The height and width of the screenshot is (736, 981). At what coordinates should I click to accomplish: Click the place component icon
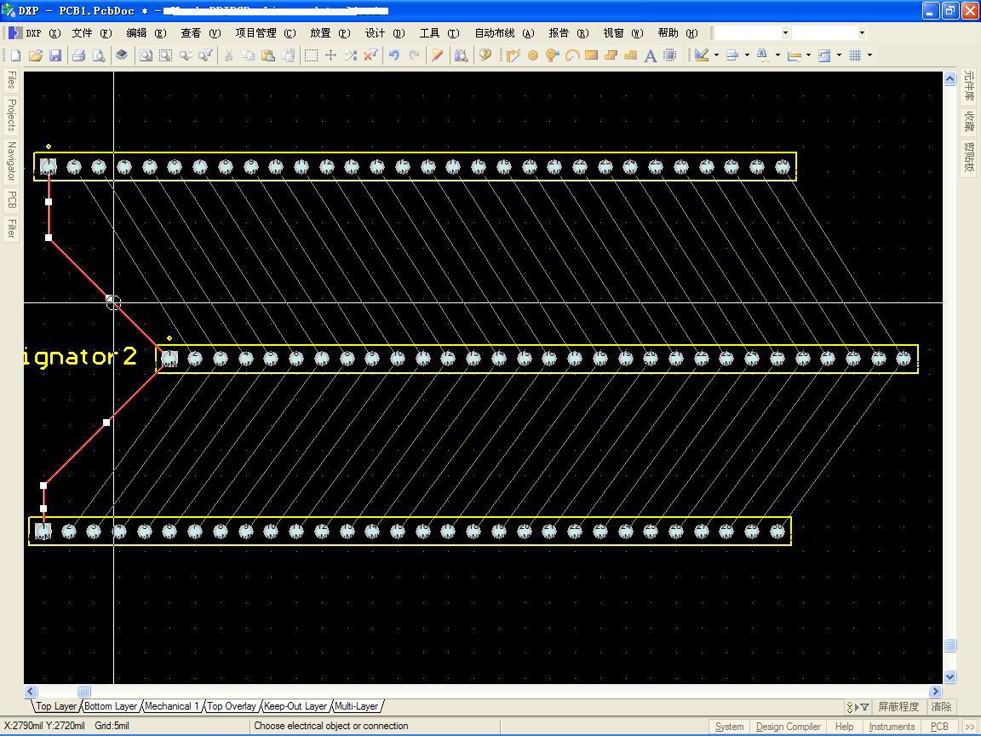(x=670, y=55)
